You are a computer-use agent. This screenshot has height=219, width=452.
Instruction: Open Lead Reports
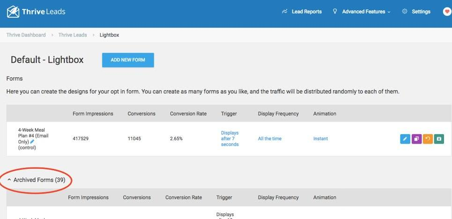tap(307, 12)
